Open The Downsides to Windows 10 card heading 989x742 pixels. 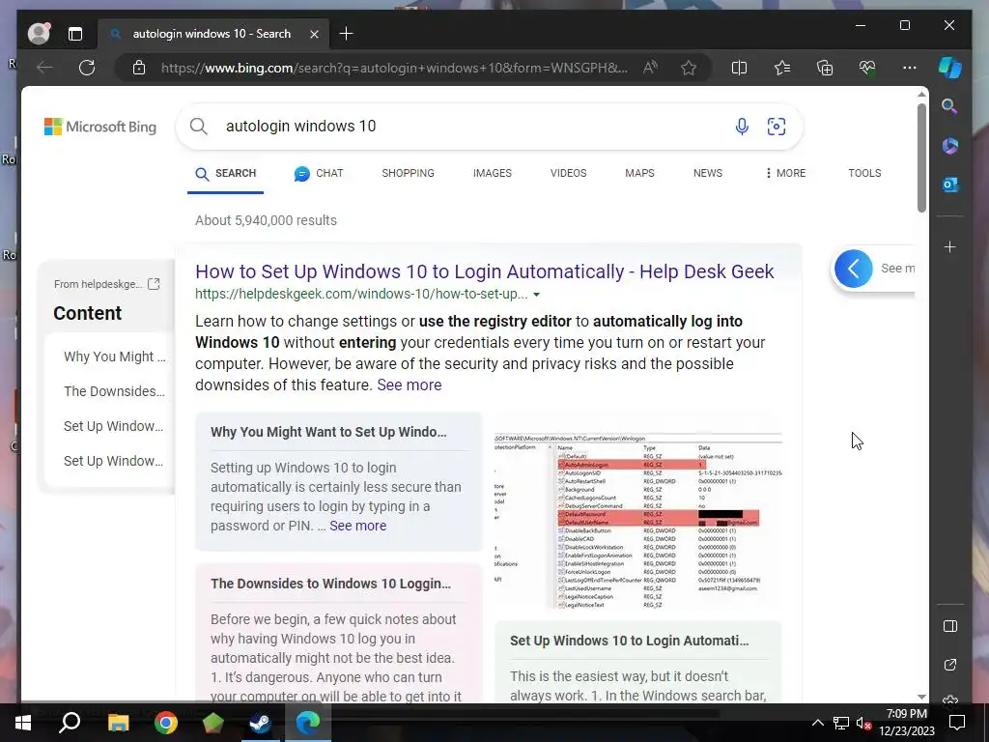[330, 583]
